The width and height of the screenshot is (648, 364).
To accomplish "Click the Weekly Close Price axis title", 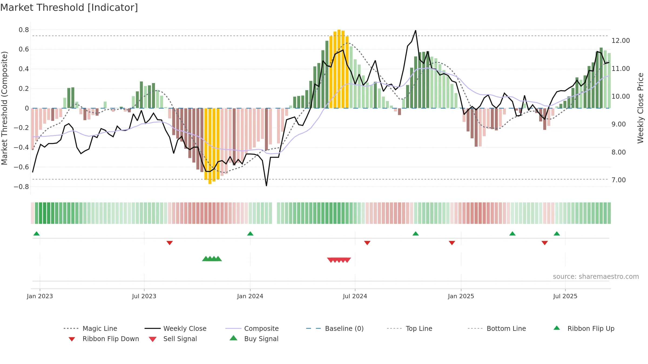I will click(x=641, y=108).
